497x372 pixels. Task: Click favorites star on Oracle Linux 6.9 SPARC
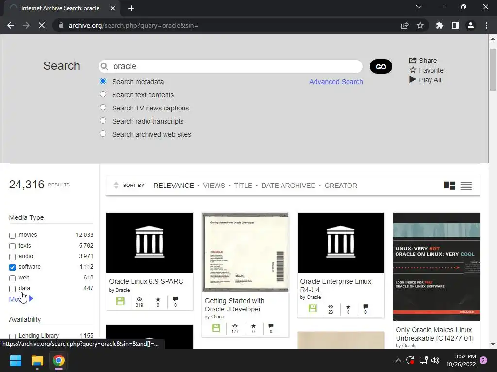tap(158, 299)
